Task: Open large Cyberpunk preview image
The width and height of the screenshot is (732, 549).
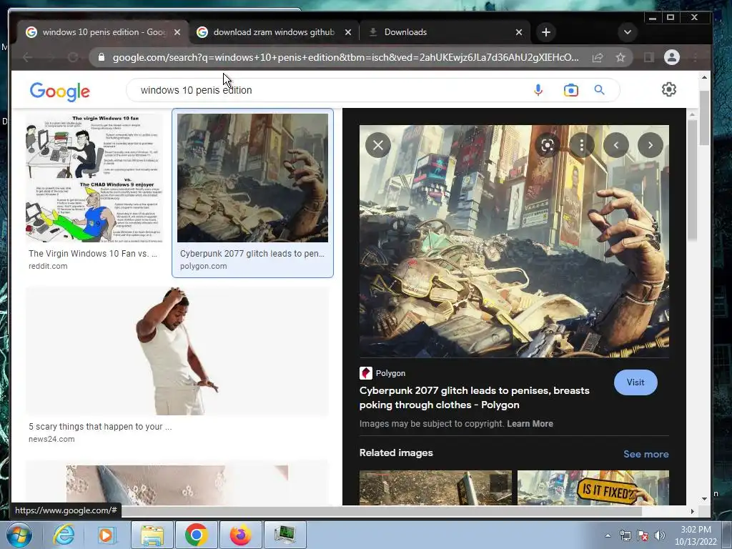Action: 514,241
